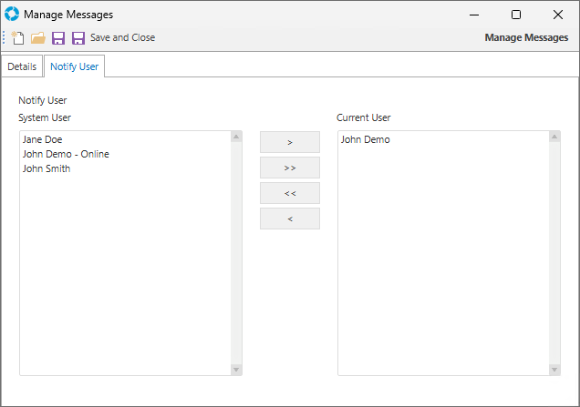Click Current User list scroll down arrow
The width and height of the screenshot is (580, 407).
tap(554, 369)
